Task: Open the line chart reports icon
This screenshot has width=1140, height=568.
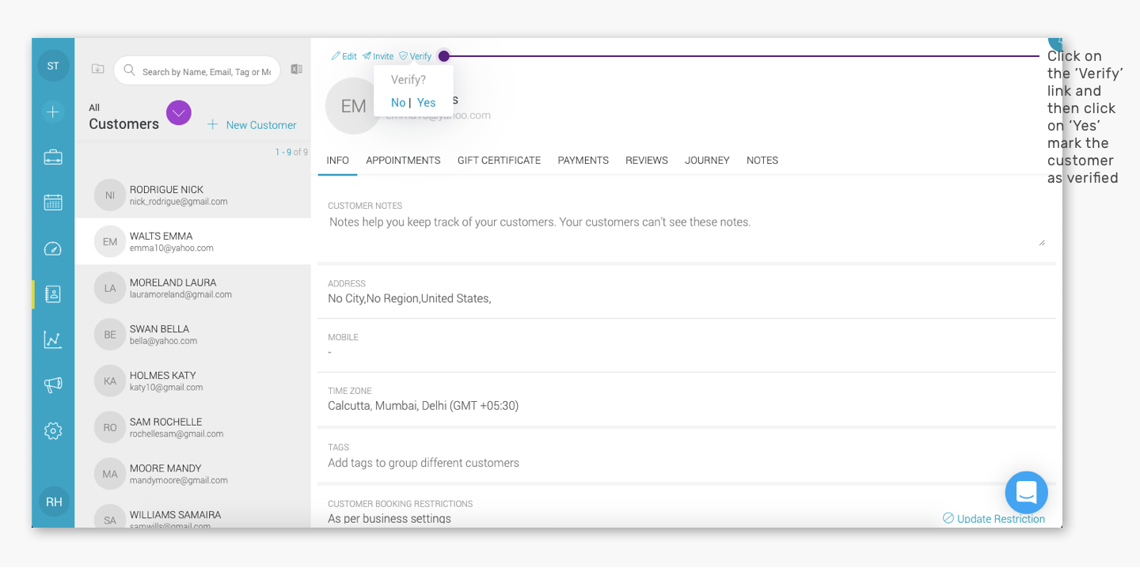Action: coord(53,339)
